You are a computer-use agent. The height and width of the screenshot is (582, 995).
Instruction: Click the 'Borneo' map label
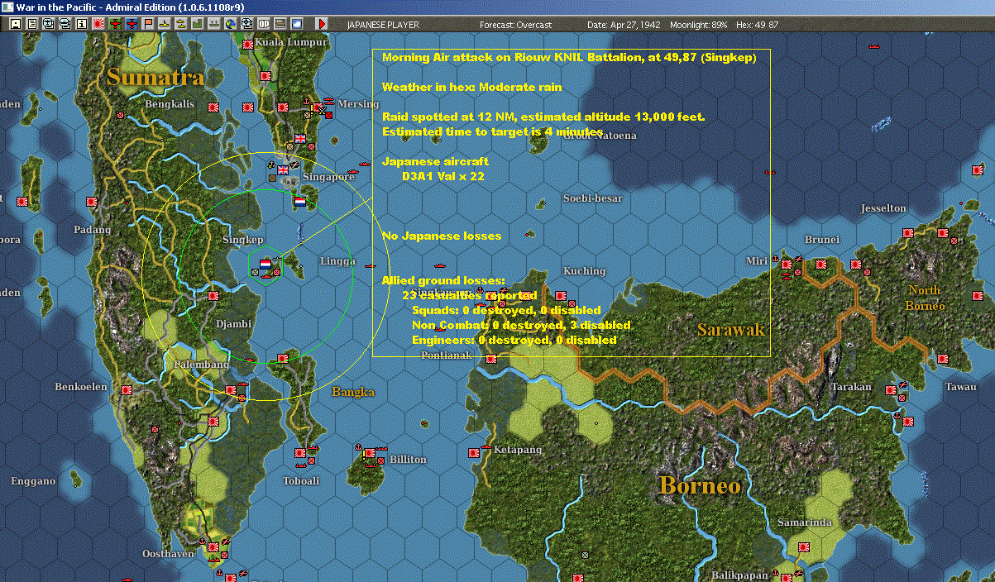(x=700, y=485)
